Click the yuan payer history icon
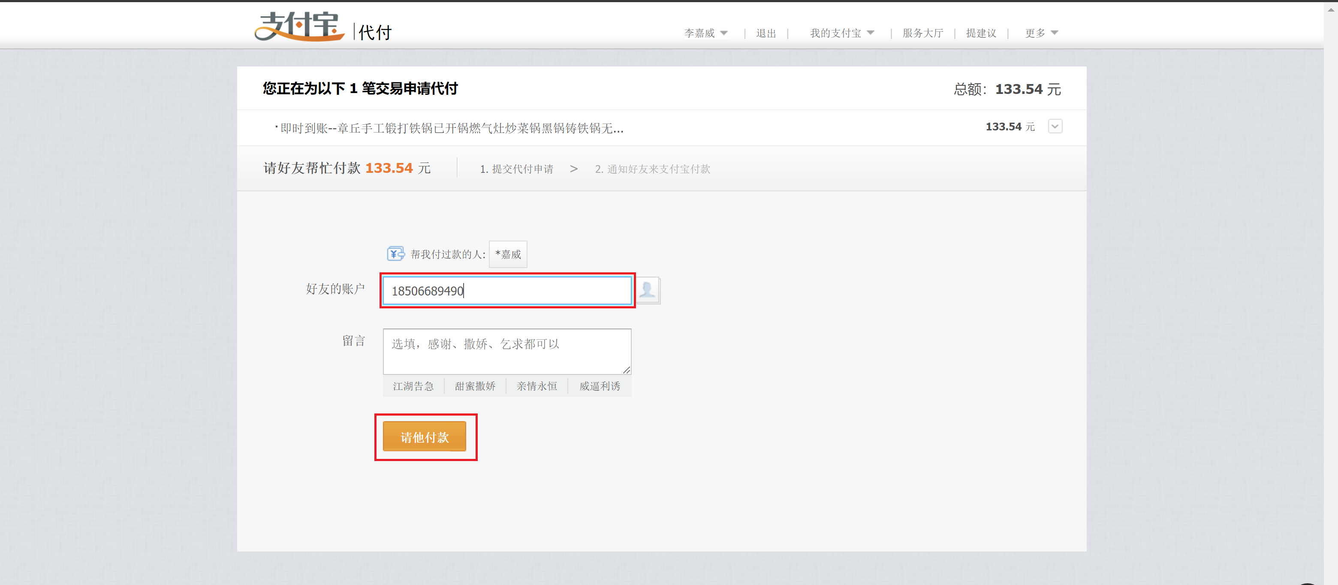This screenshot has height=585, width=1338. [x=395, y=253]
